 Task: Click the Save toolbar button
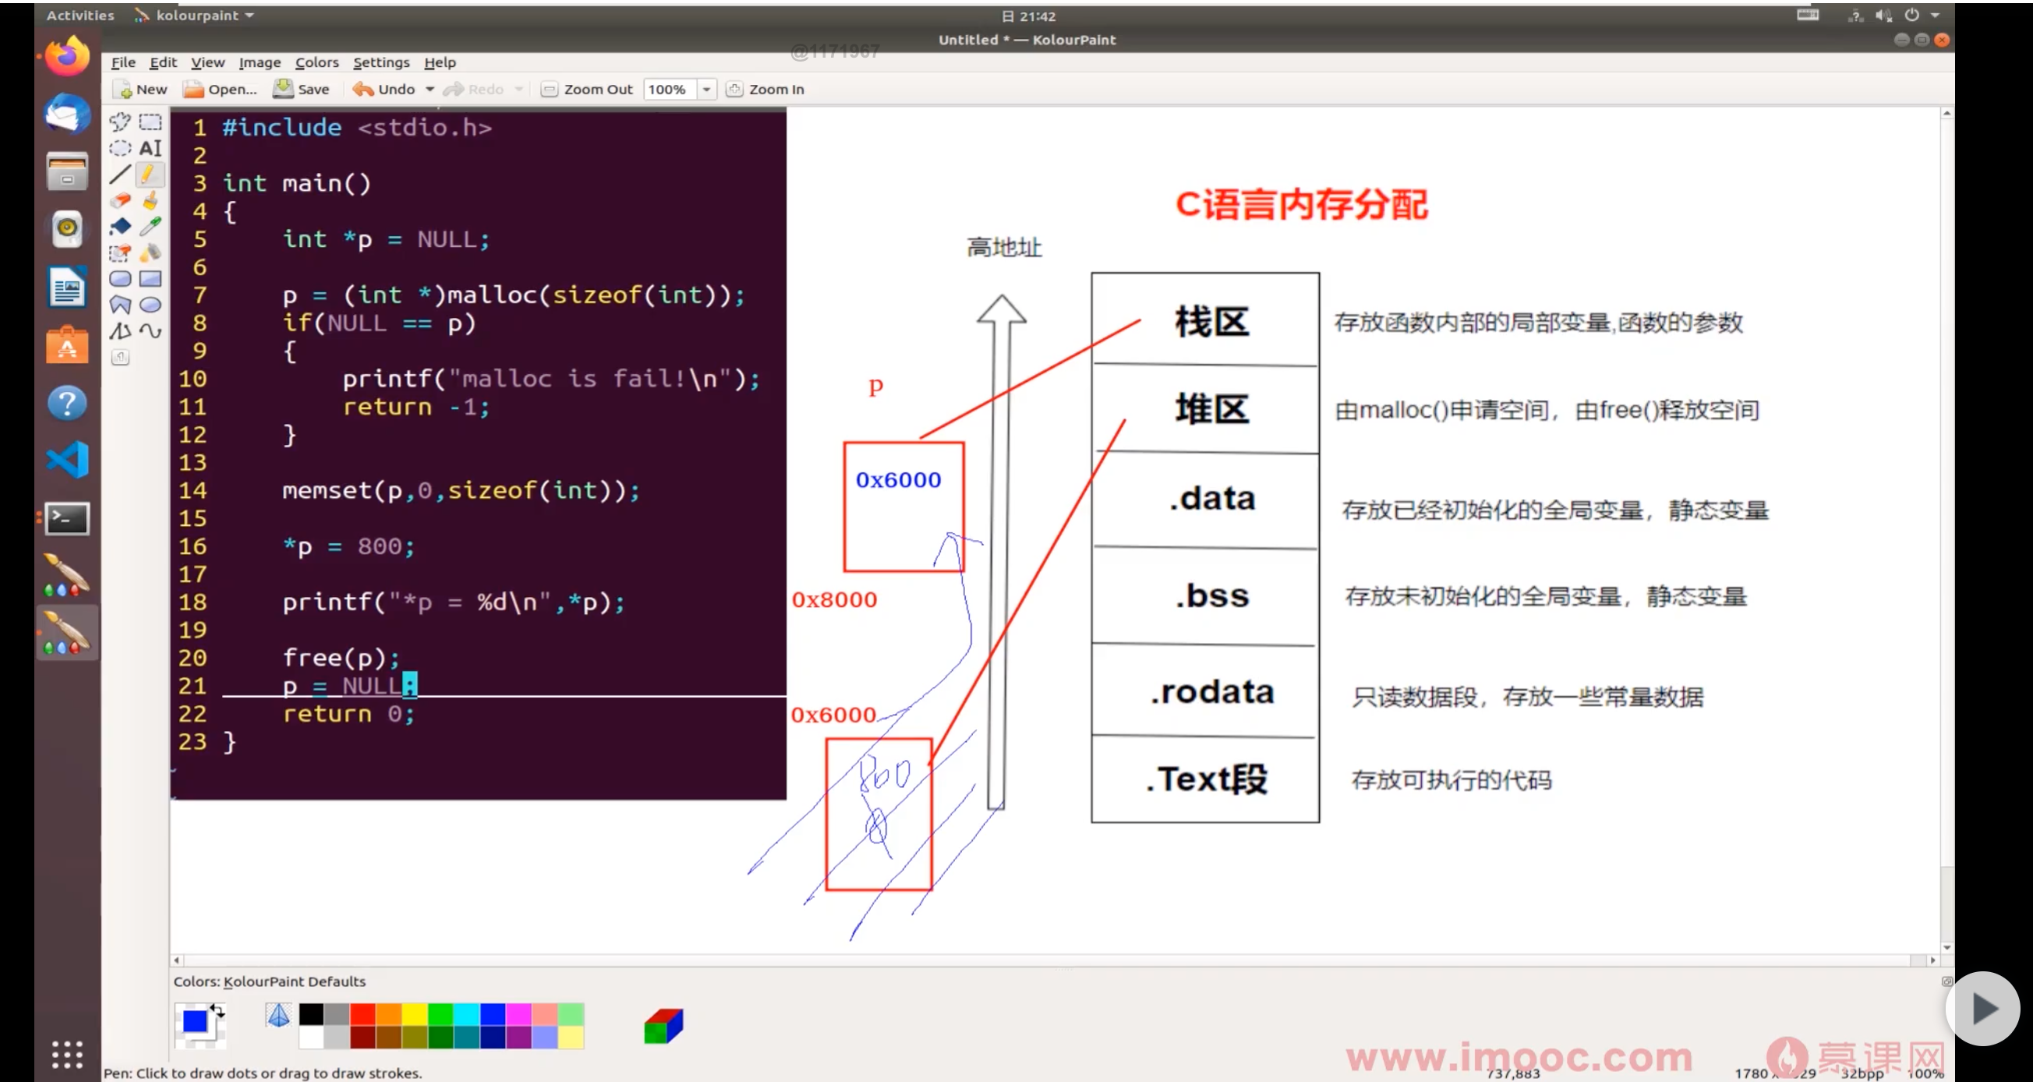point(301,89)
